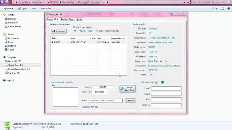Click the Datos de la red save icon
This screenshot has width=232, height=130.
(x=156, y=82)
